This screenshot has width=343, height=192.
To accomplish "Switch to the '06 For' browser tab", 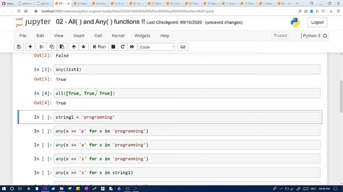I will click(137, 4).
